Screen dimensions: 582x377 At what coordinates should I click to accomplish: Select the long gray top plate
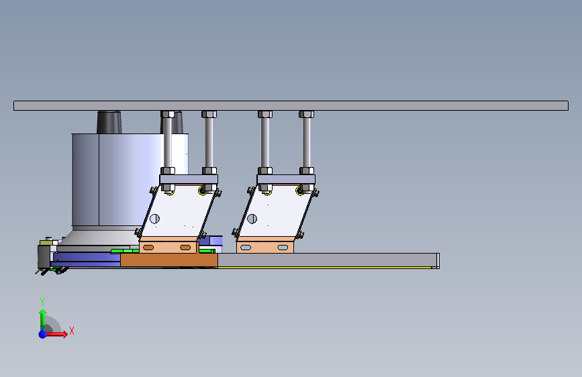(x=291, y=106)
